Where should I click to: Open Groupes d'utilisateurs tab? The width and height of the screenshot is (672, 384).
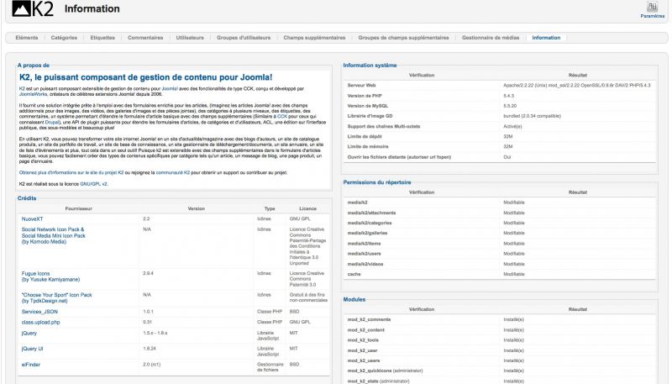[244, 38]
